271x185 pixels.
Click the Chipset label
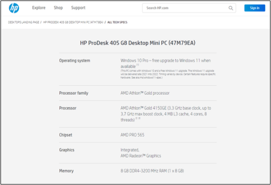click(65, 135)
